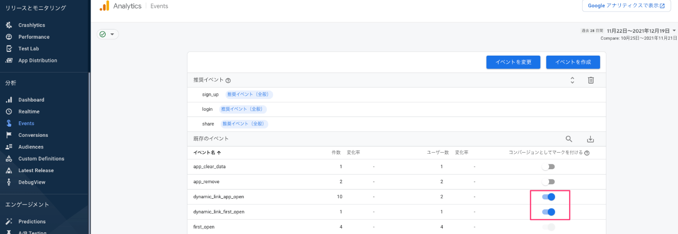Screen dimensions: 678x234
Task: Click the DebugView icon
Action: [x=9, y=182]
